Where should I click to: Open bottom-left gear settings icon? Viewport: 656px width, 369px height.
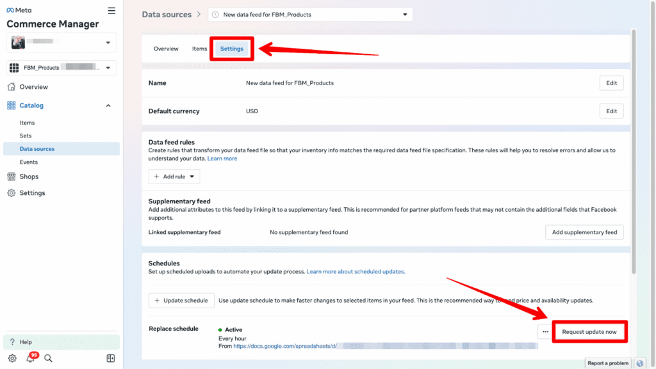tap(12, 358)
